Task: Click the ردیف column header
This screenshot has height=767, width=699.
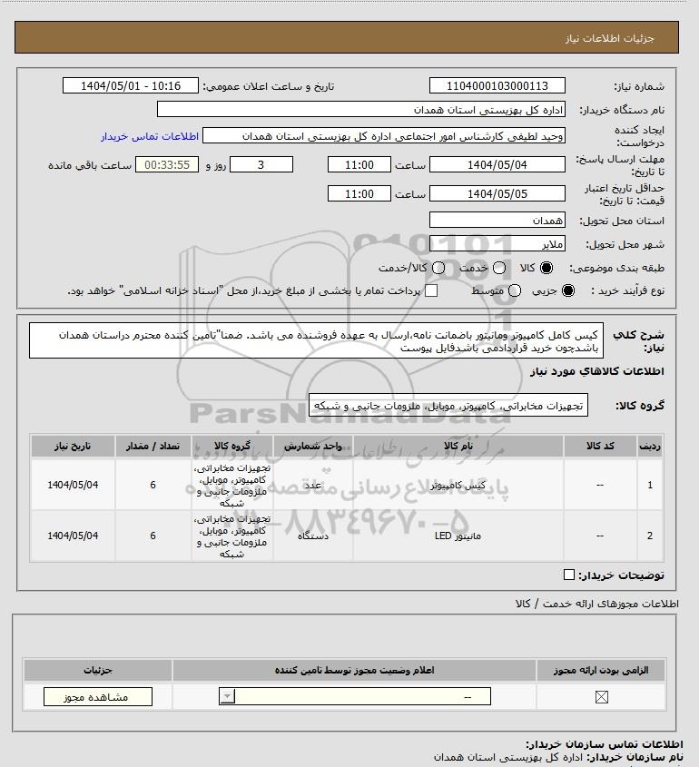Action: (650, 446)
